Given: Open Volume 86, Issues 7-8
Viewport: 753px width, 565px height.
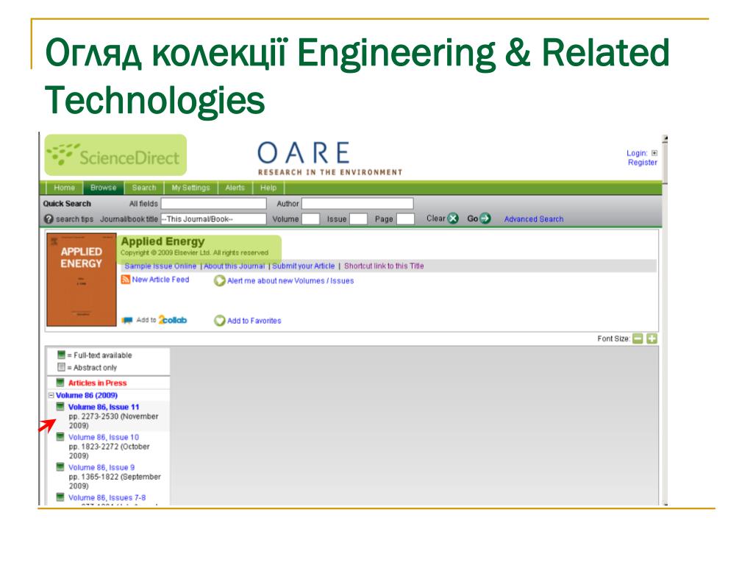Looking at the screenshot, I should pos(107,498).
